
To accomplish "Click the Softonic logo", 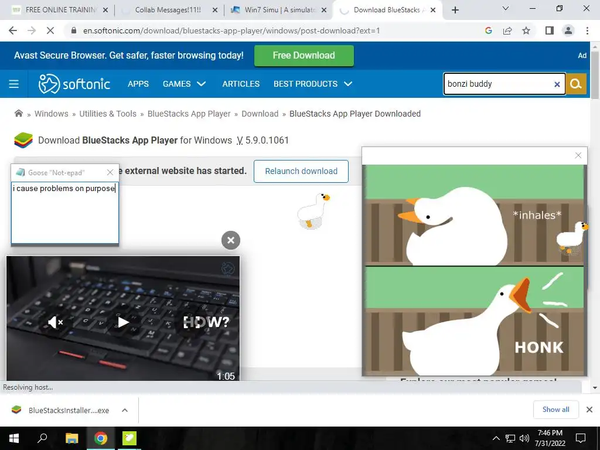I will click(74, 84).
